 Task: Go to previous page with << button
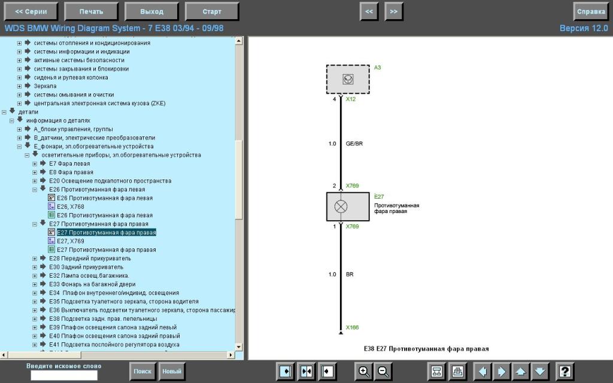(x=369, y=11)
